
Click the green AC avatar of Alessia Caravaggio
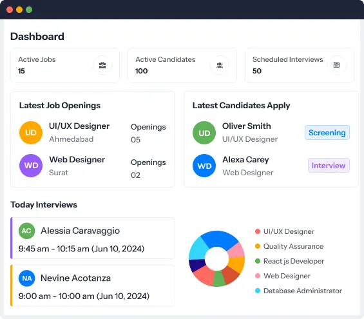pyautogui.click(x=26, y=231)
